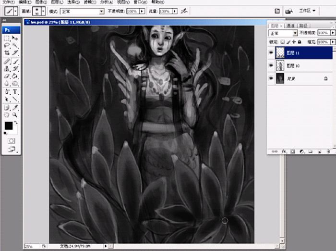Select the Eyedropper tool
This screenshot has width=336, height=251.
pos(15,108)
